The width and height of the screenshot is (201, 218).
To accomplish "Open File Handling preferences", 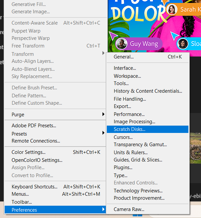I will [147, 99].
